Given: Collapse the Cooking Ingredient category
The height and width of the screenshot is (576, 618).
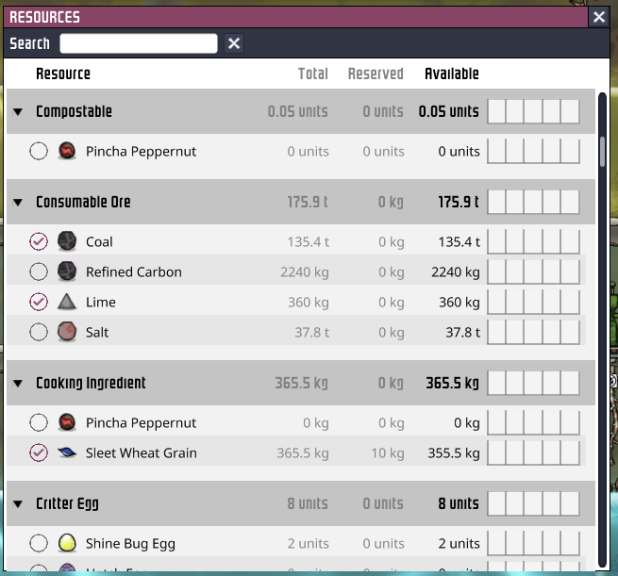Looking at the screenshot, I should pos(18,383).
